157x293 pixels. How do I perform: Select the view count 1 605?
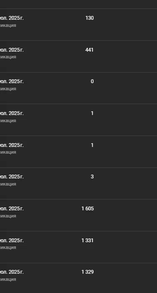(88, 209)
